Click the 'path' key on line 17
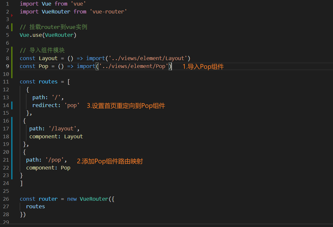 pyautogui.click(x=36, y=128)
